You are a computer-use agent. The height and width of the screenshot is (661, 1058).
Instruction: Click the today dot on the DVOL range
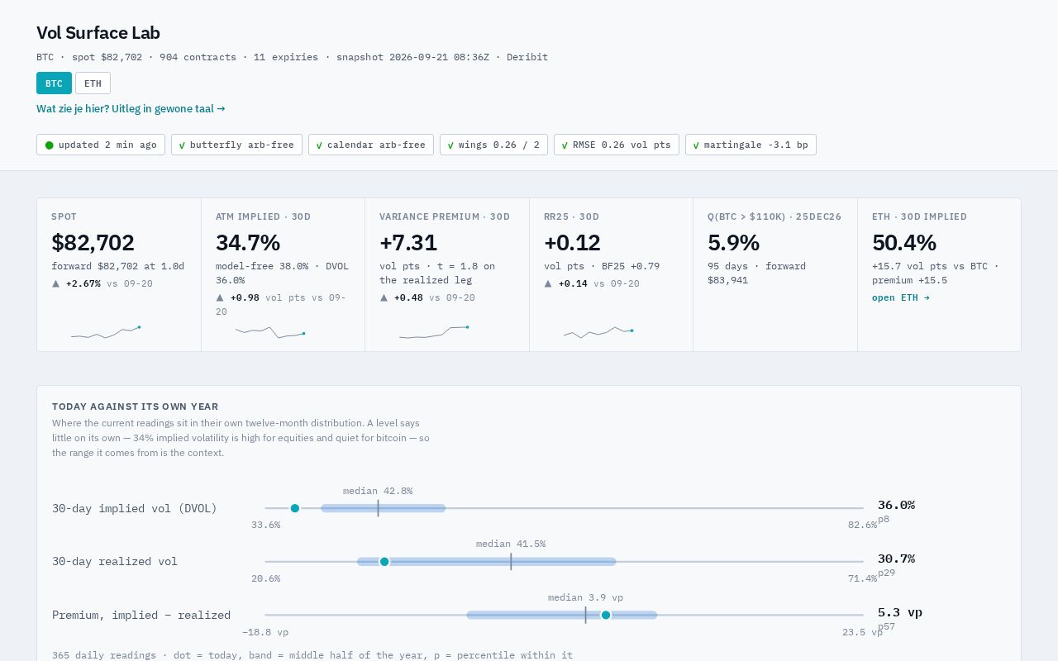point(295,508)
